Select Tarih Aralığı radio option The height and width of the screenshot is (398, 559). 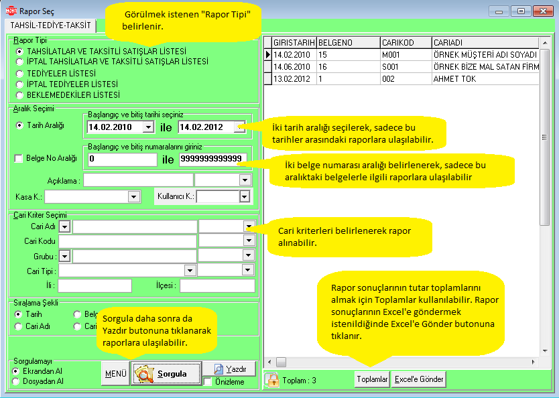point(19,125)
